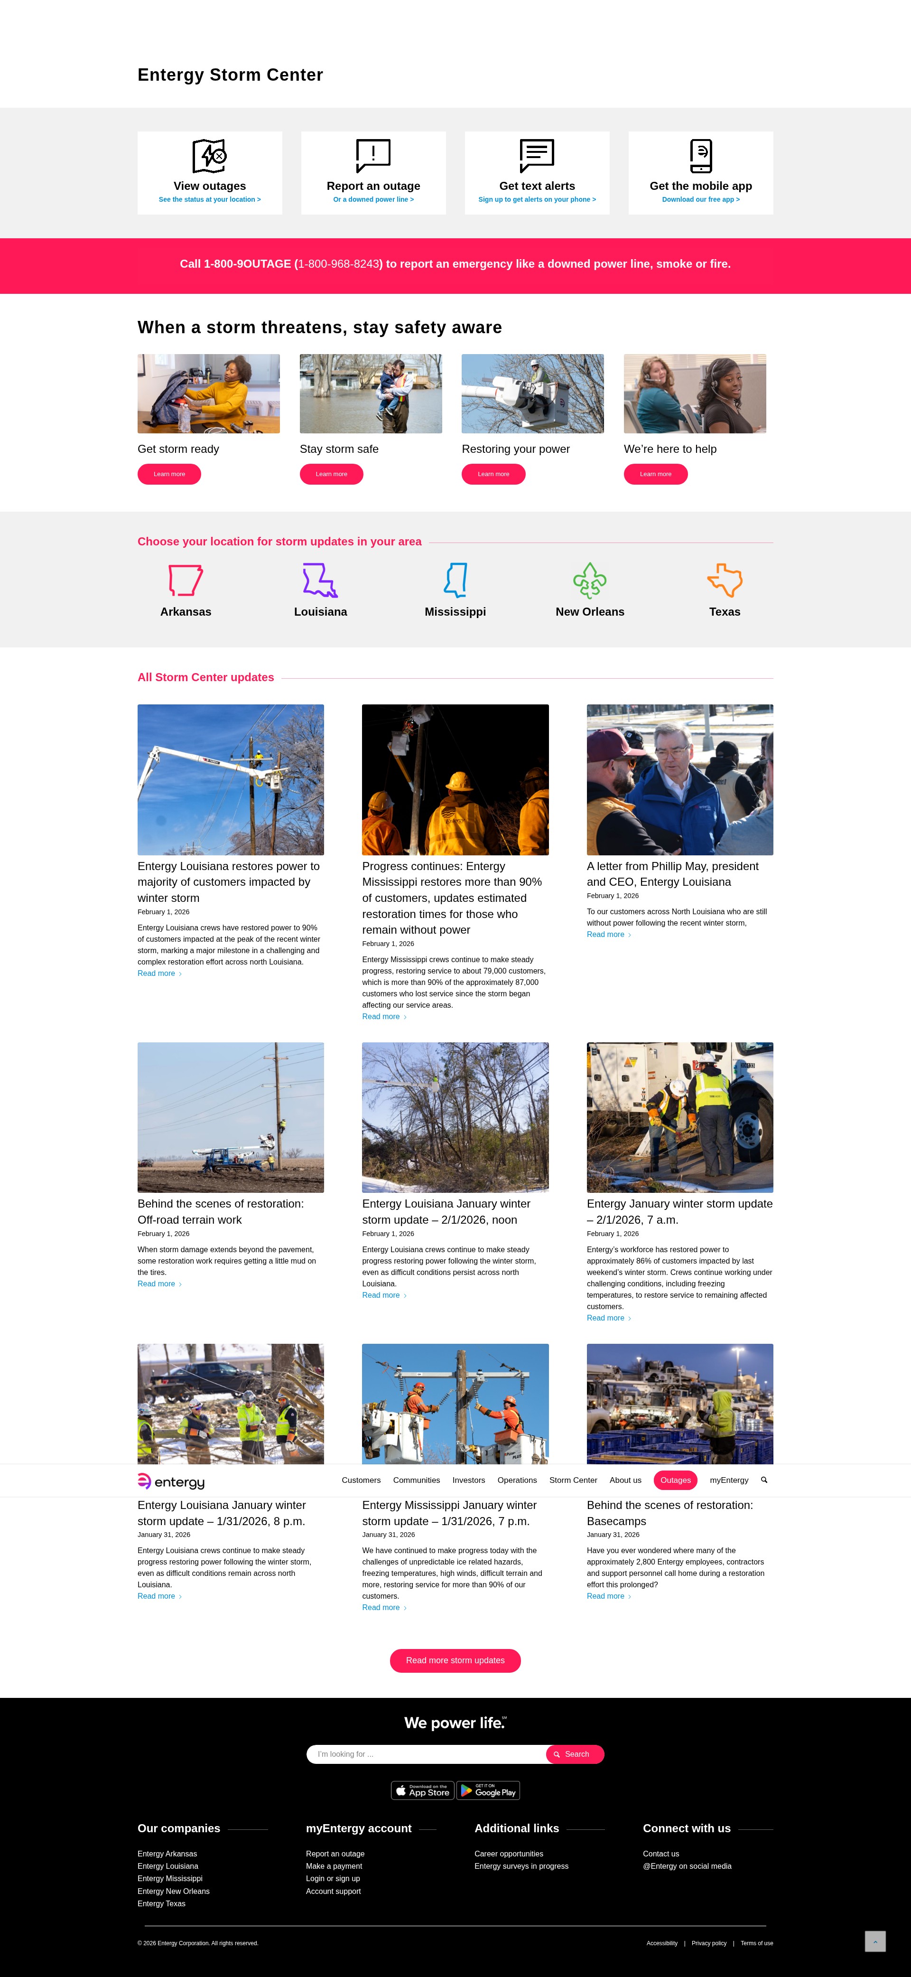
Task: Open Entergy Mississippi footer link
Action: click(x=170, y=1878)
